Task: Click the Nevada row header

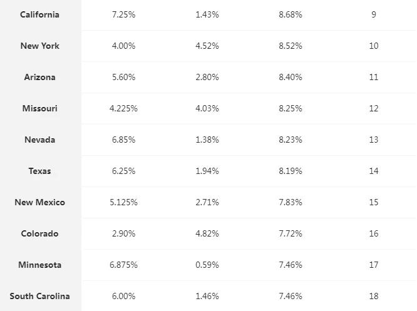Action: point(39,140)
